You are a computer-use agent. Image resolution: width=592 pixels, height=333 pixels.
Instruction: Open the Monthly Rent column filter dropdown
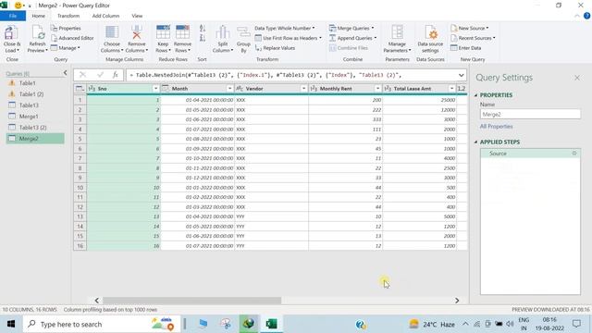point(377,89)
